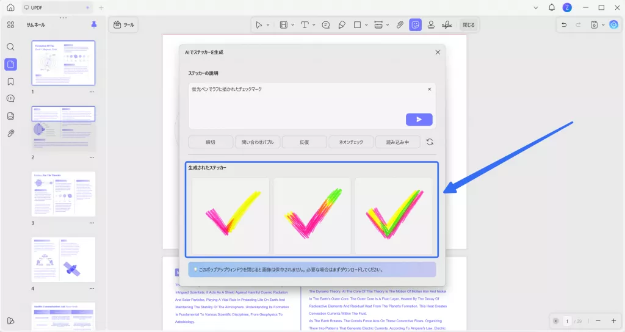Expand the measurement tool dropdown
Image resolution: width=625 pixels, height=332 pixels.
[x=388, y=24]
